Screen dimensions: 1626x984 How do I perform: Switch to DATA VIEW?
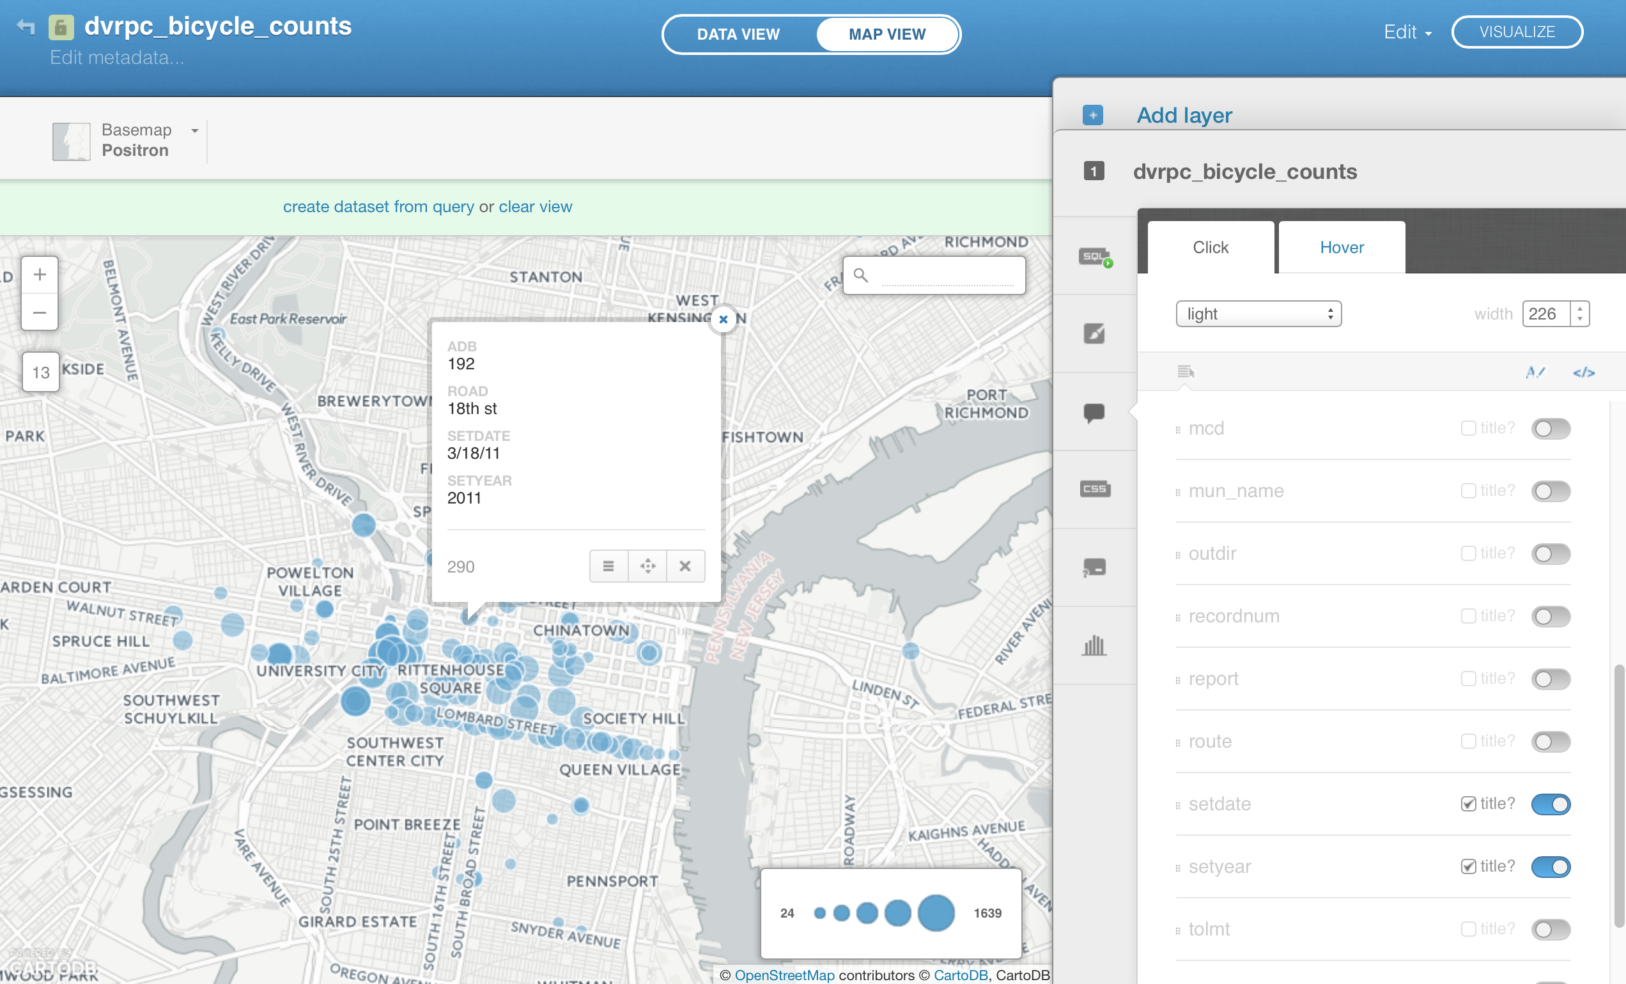738,35
